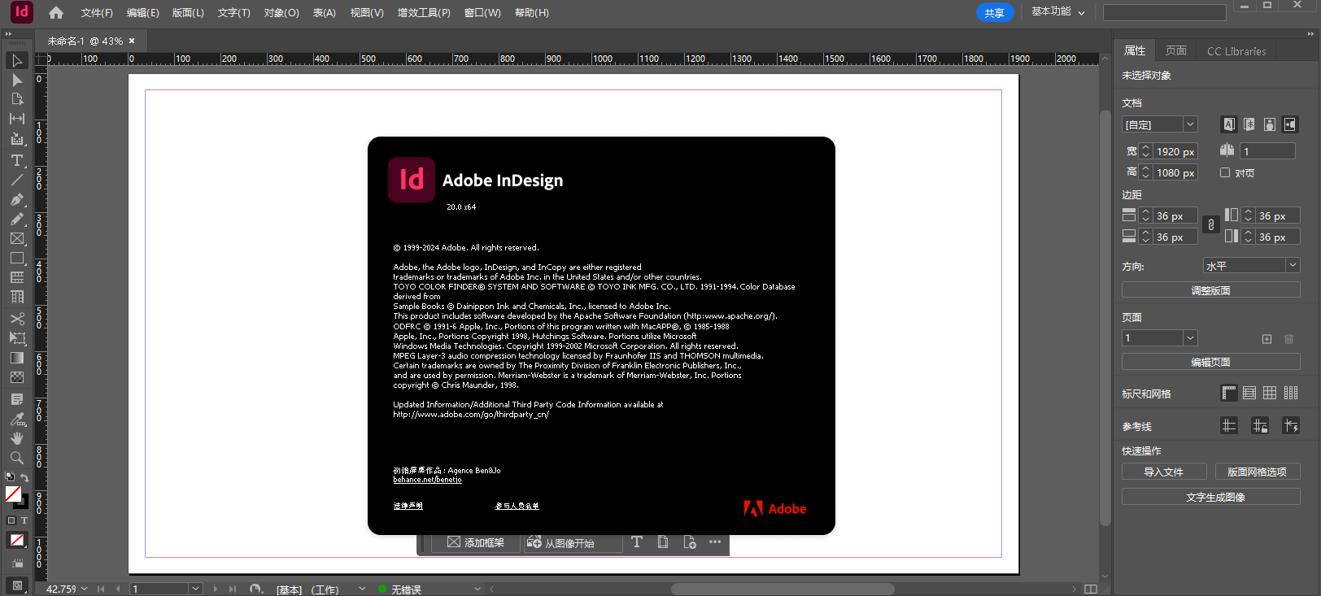
Task: Click the fill color swatch in toolbar
Action: point(13,494)
